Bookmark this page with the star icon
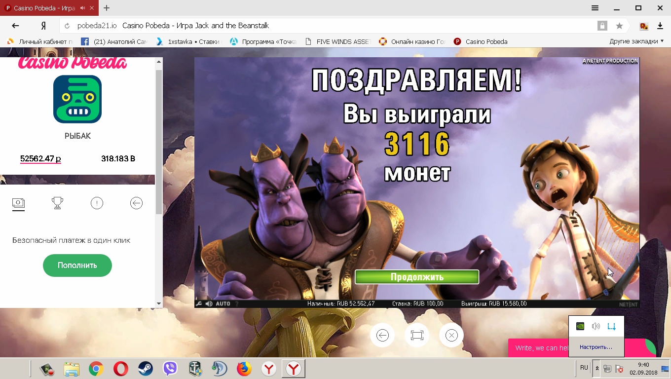Viewport: 671px width, 379px height. click(x=619, y=26)
